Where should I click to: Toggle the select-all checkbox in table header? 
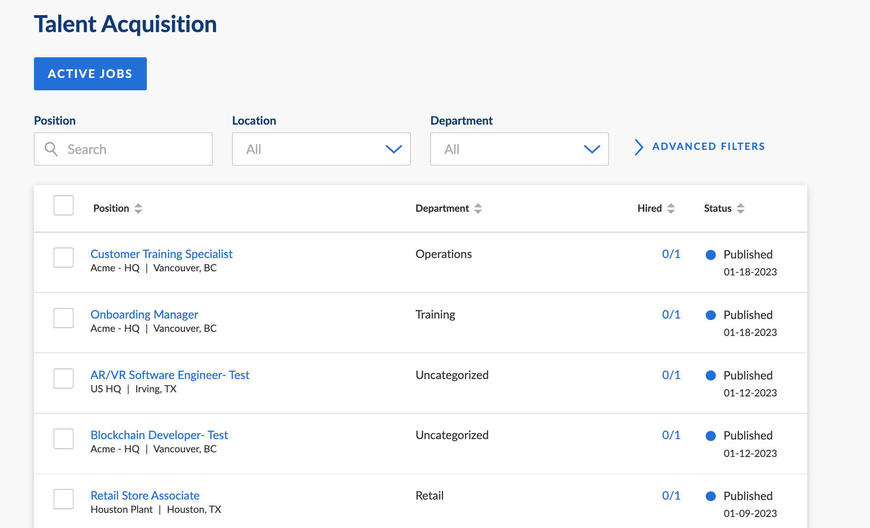click(x=63, y=205)
